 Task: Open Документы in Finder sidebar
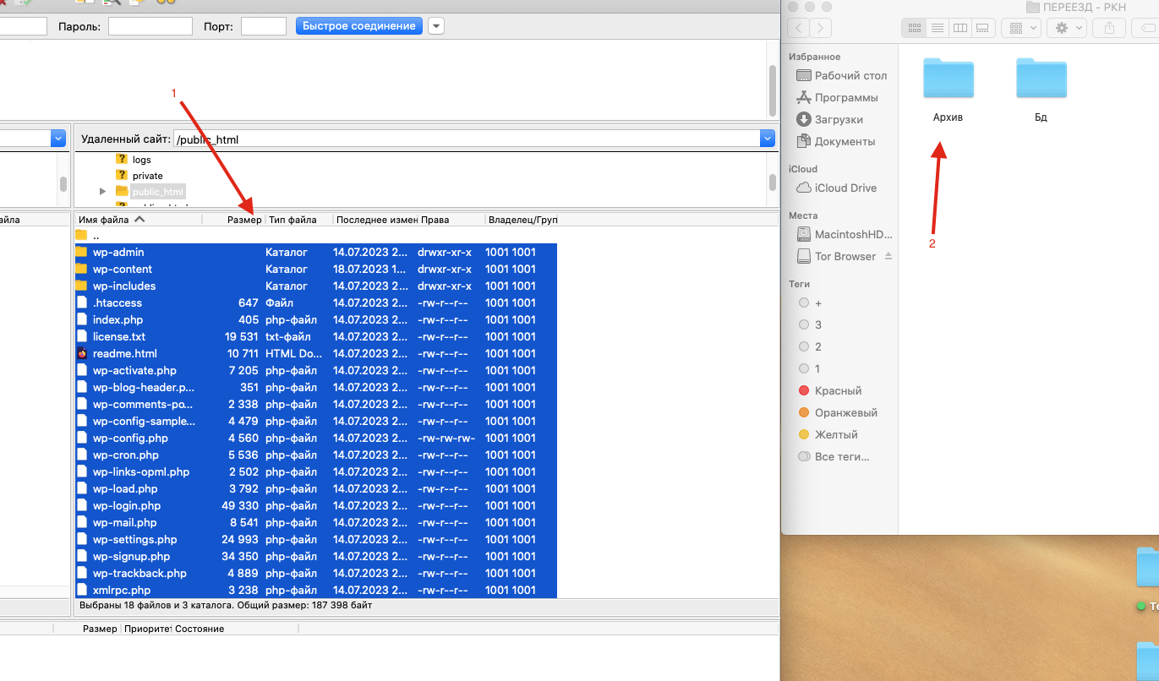[x=835, y=141]
